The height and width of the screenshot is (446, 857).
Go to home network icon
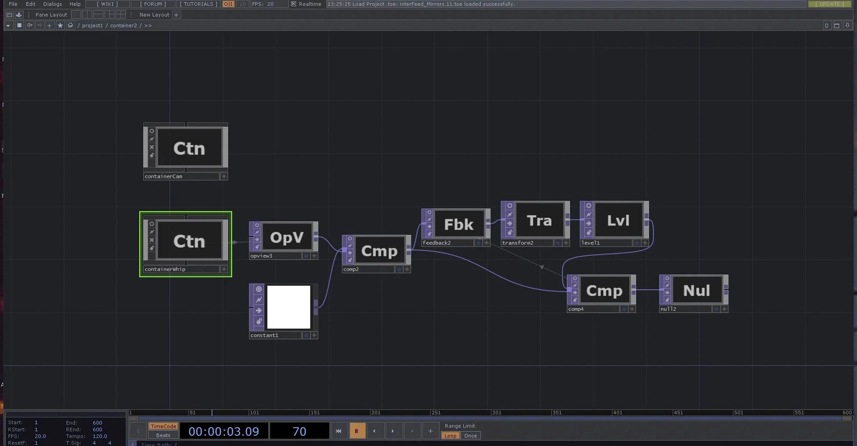click(71, 25)
